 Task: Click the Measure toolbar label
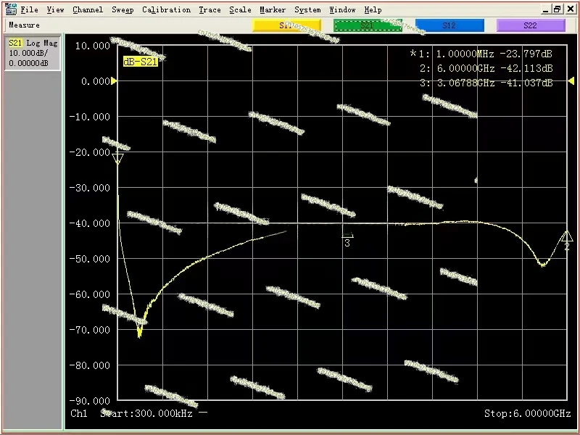25,25
